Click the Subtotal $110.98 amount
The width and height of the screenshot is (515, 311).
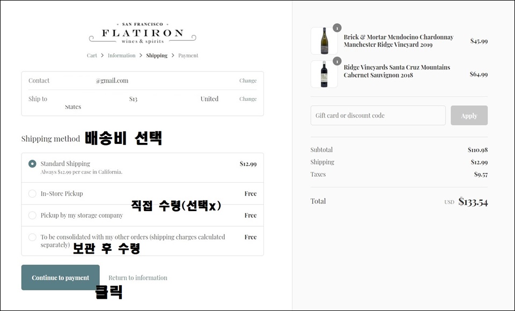point(477,150)
